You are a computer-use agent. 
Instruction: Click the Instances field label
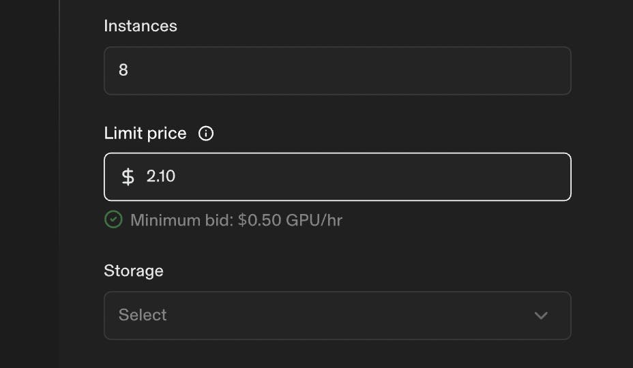[x=141, y=26]
